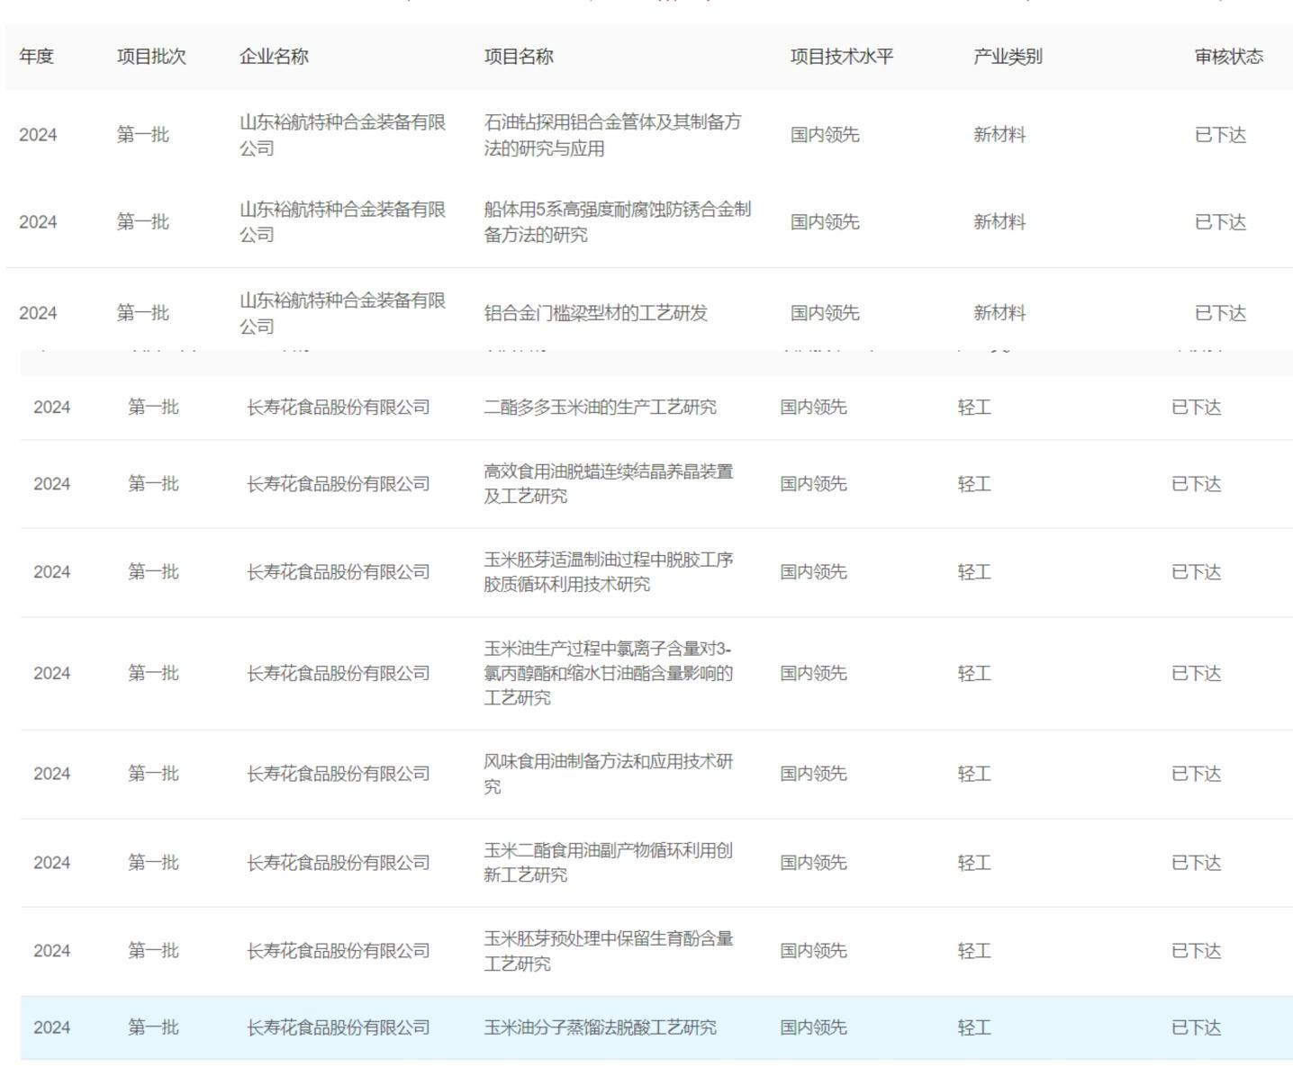Click project 玉米胚芽适温制油过程中脱胶工序胶质循环利用技术研究
The height and width of the screenshot is (1067, 1293).
pyautogui.click(x=608, y=572)
